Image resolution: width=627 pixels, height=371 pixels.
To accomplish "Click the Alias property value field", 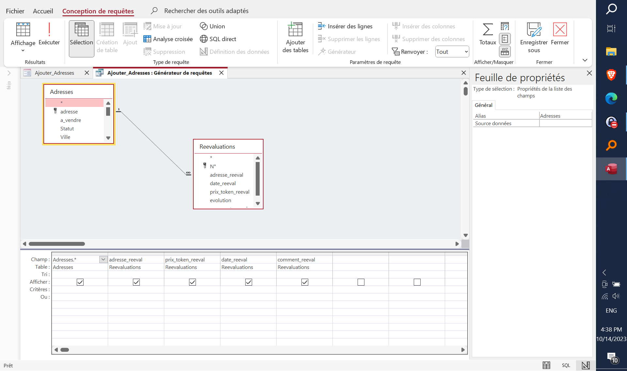I will tap(565, 116).
